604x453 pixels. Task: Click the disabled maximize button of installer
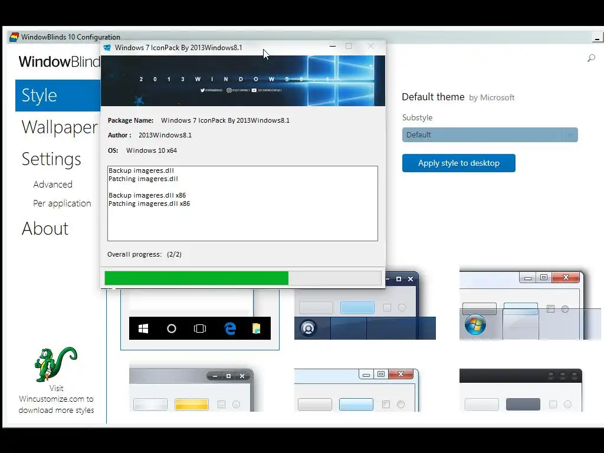[x=349, y=46]
